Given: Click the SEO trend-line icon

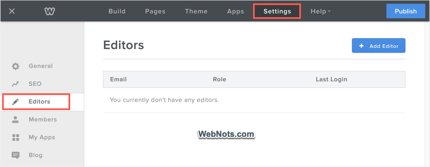Looking at the screenshot, I should pos(16,84).
